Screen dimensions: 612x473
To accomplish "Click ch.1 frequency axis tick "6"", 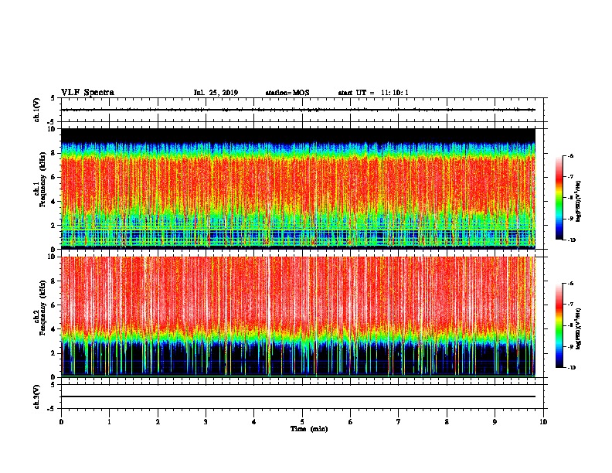I will pos(53,177).
